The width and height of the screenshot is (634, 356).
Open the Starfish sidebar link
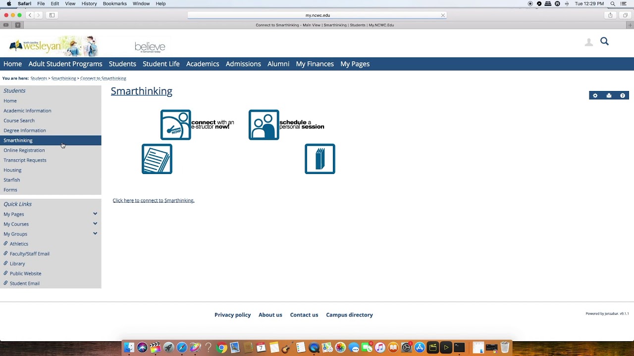(x=11, y=180)
